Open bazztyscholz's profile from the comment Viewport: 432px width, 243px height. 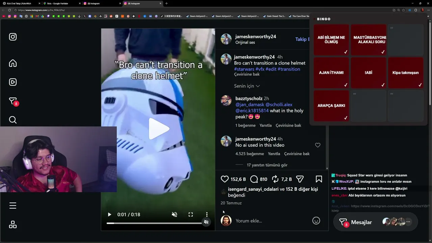click(249, 99)
